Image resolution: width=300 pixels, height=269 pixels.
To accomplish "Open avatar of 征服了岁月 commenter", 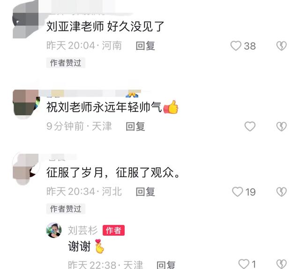I will pyautogui.click(x=26, y=169).
